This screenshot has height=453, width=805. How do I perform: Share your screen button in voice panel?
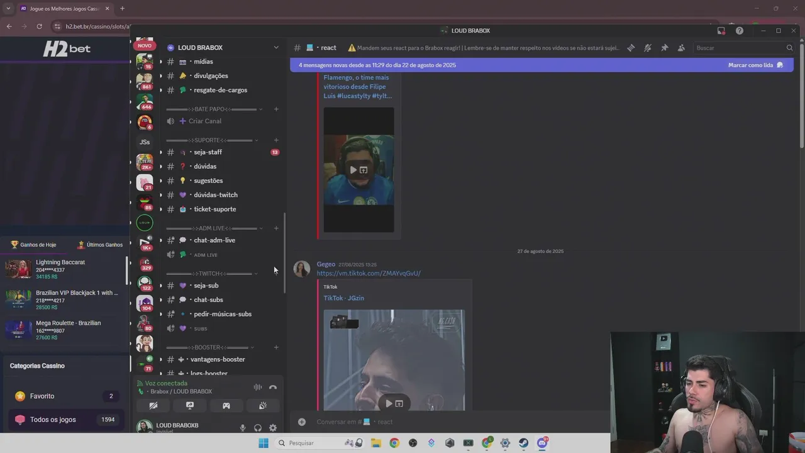(x=190, y=406)
